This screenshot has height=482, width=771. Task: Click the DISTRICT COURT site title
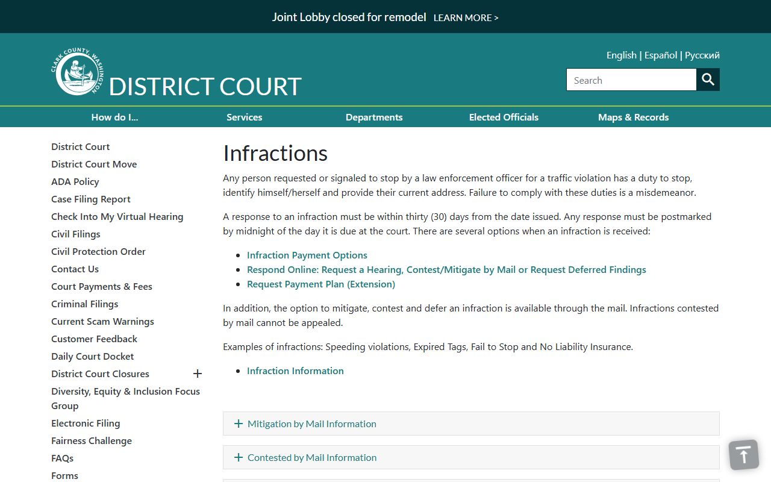(205, 87)
